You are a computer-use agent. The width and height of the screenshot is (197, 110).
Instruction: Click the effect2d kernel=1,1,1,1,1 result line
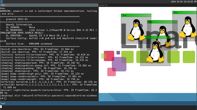[x=49, y=86]
